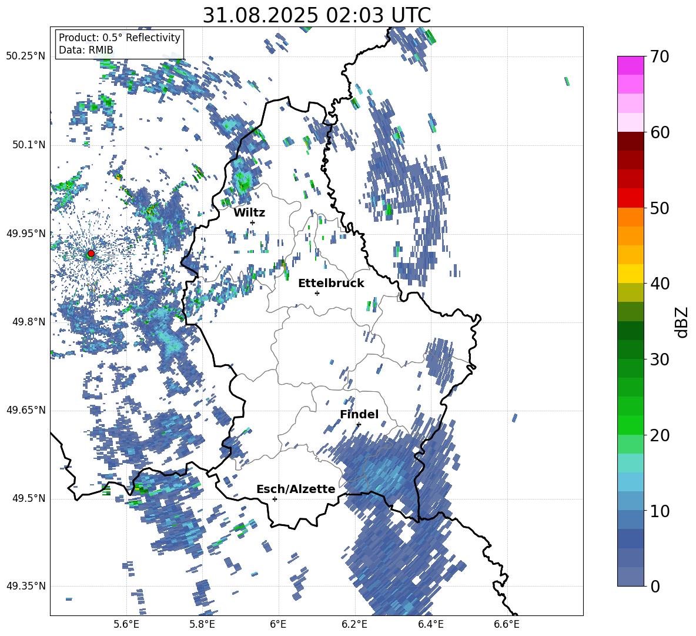Click the title "31.08.2025 02:03 UTC"

click(316, 15)
